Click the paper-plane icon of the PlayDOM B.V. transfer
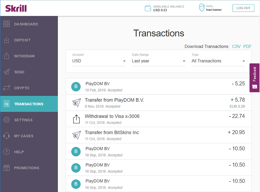 (77, 103)
